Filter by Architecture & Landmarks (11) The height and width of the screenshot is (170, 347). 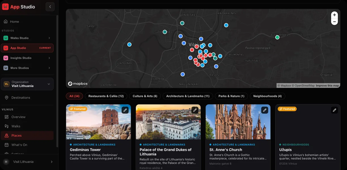tap(188, 96)
